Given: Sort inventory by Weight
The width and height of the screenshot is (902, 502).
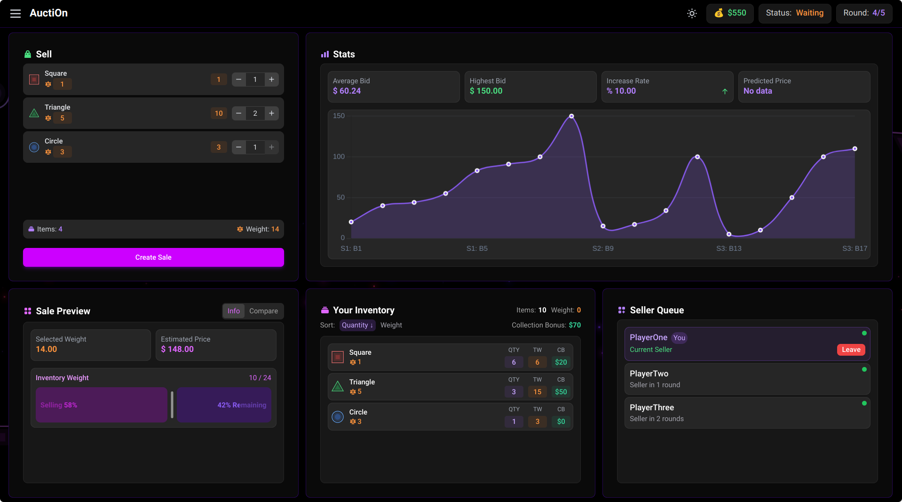Looking at the screenshot, I should click(x=391, y=325).
